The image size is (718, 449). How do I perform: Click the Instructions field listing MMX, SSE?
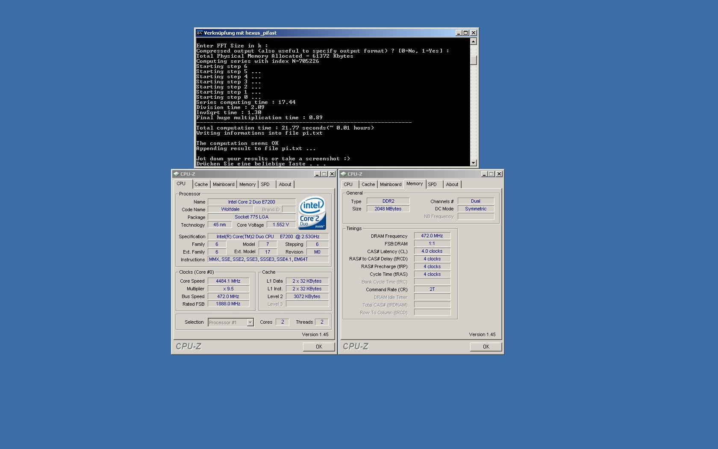268,259
